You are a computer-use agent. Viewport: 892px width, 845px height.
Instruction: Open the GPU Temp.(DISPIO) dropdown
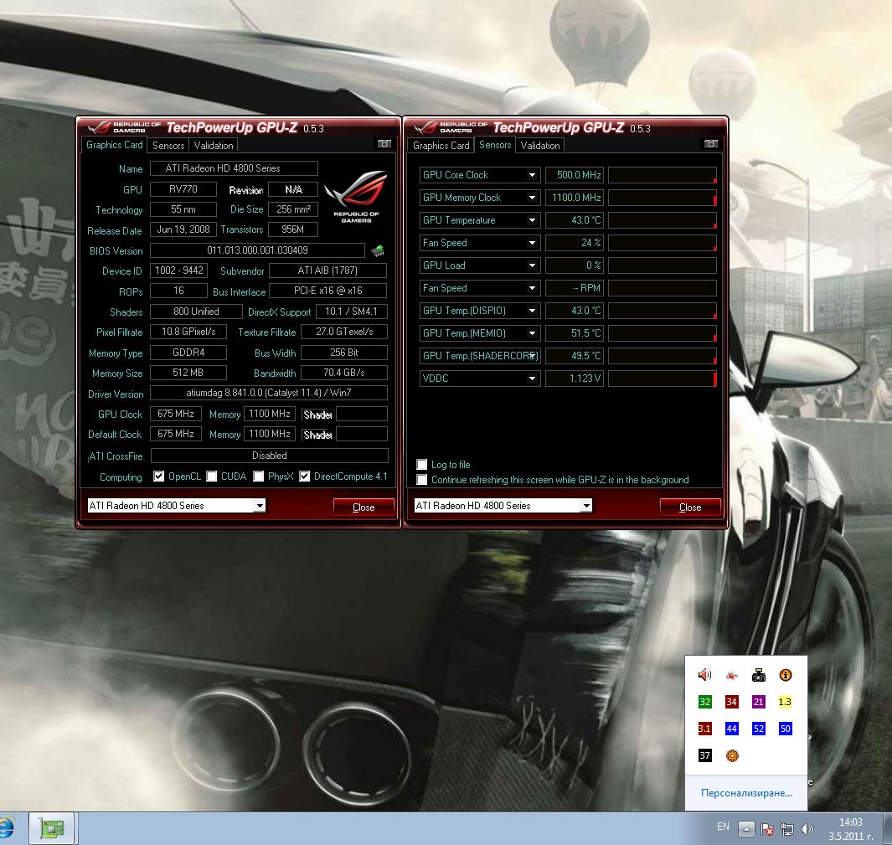[532, 311]
